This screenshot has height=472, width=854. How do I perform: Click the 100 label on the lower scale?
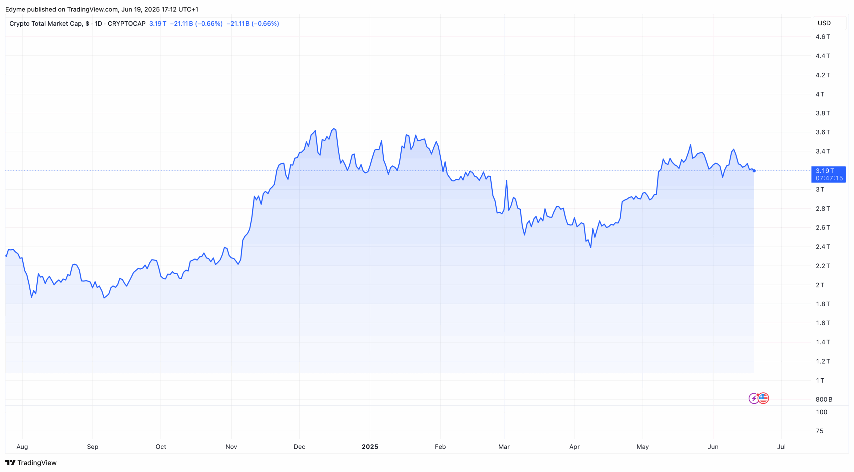pos(821,412)
